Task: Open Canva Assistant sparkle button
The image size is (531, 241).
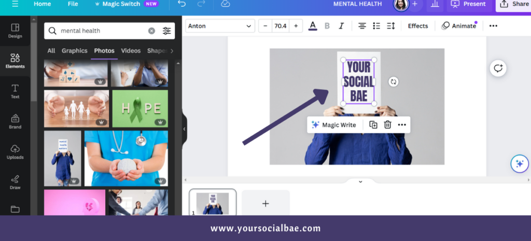Action: (x=520, y=164)
